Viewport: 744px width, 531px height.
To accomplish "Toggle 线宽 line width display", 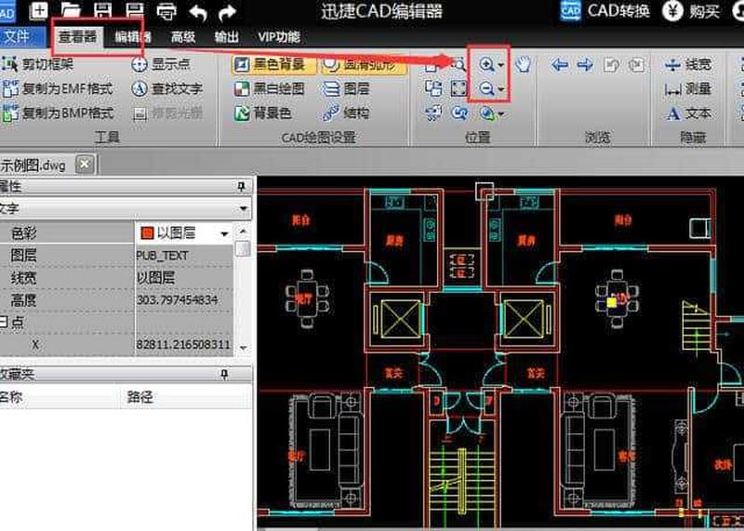I will 688,63.
